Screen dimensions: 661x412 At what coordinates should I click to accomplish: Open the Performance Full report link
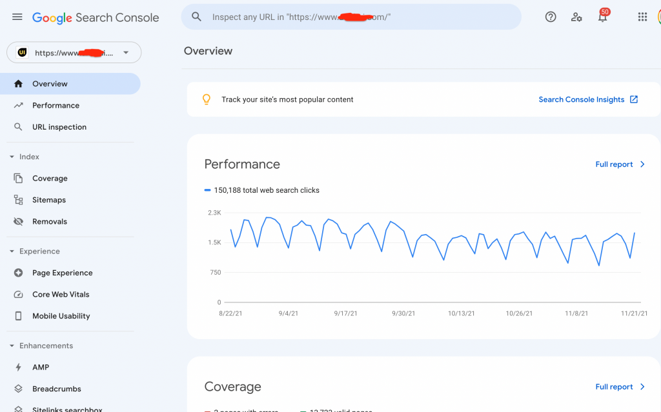[614, 164]
